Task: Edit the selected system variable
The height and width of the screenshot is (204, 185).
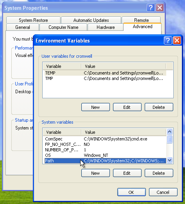Action: click(127, 173)
